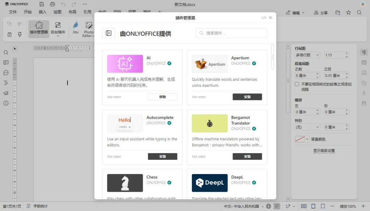Toggle spell checking icon in status bar
Image resolution: width=370 pixels, height=211 pixels.
point(277,206)
